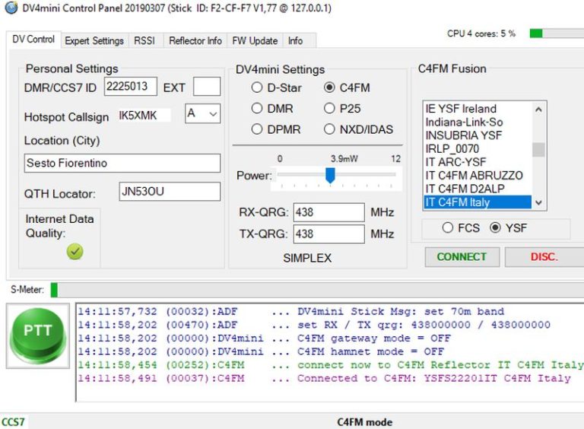Click the DISC. disconnect button

tap(544, 256)
